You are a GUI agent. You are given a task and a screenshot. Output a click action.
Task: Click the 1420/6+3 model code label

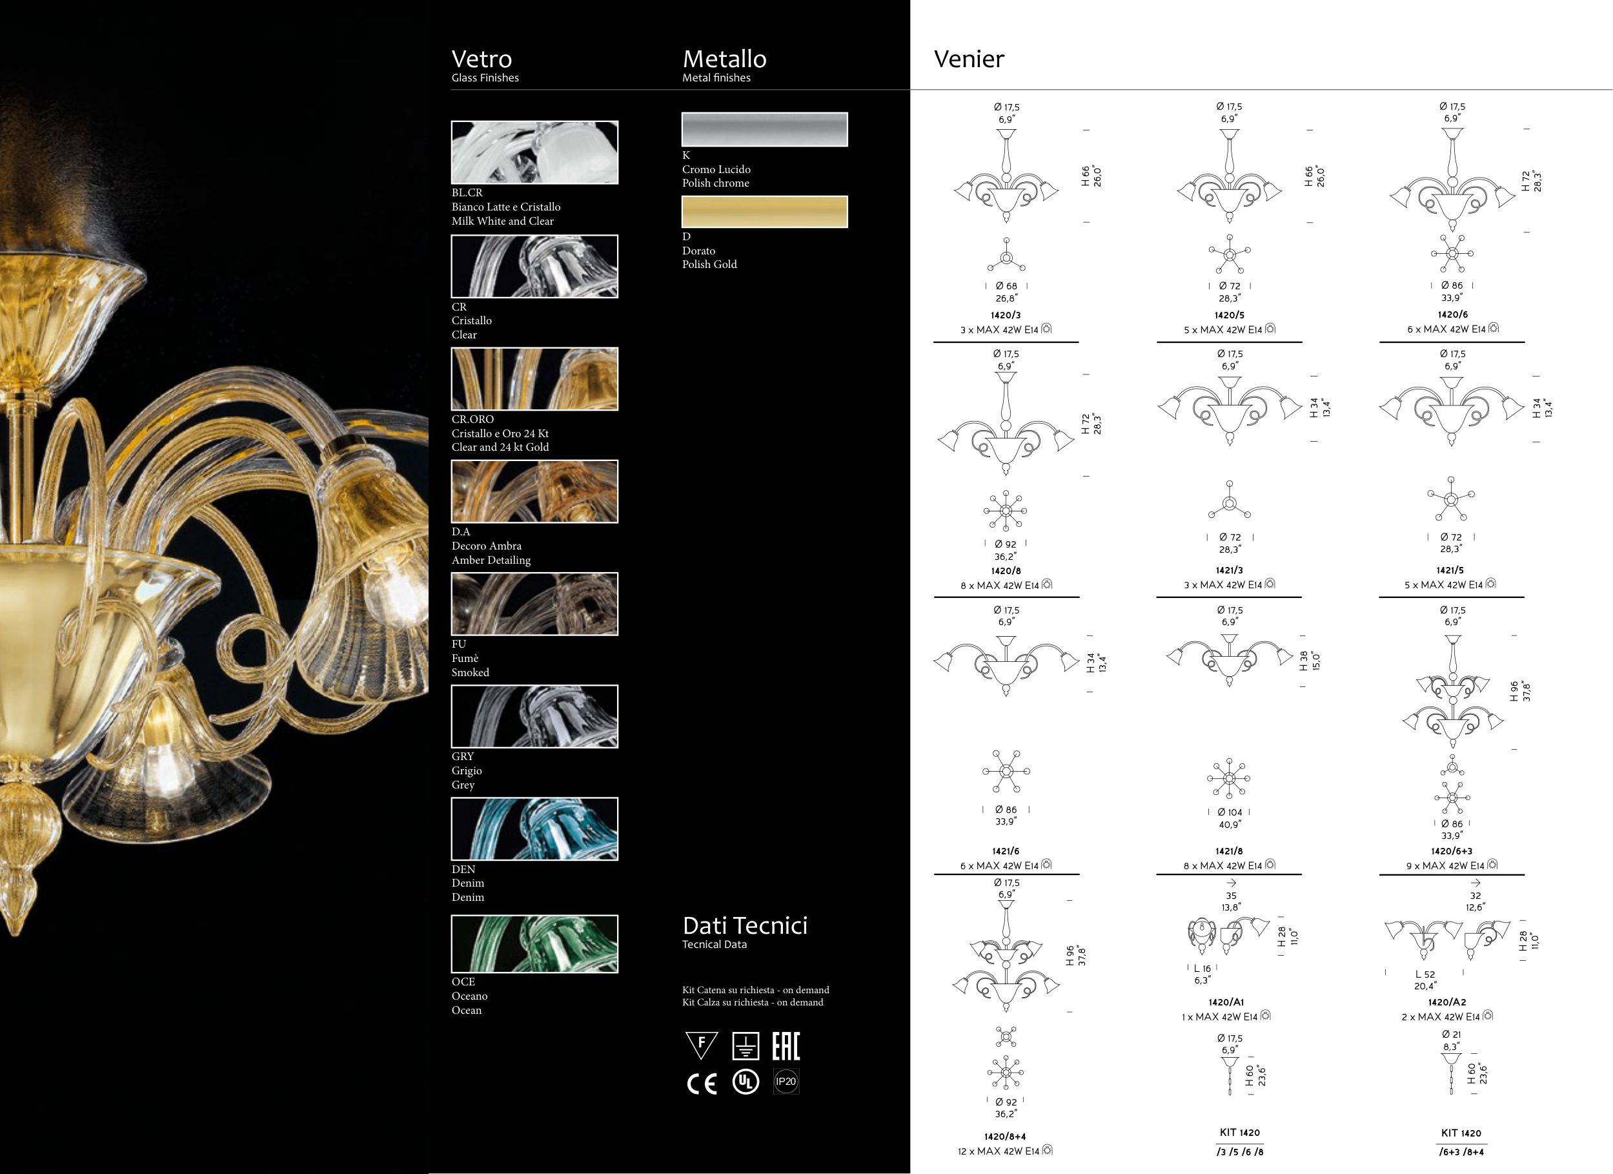(1452, 851)
